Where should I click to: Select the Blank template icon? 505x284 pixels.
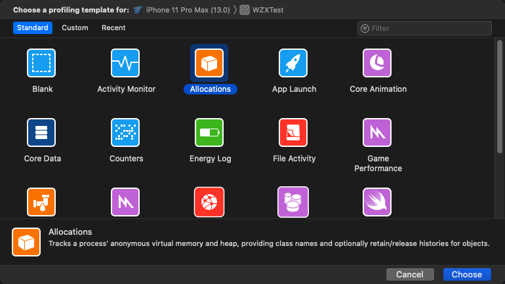tap(41, 63)
